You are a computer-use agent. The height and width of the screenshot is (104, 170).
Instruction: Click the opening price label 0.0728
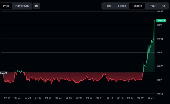pos(3,73)
